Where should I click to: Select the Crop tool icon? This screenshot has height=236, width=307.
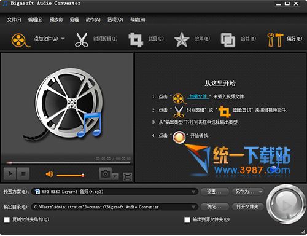[x=135, y=40]
